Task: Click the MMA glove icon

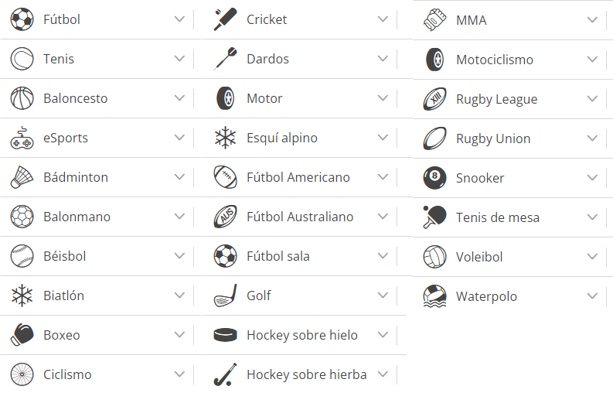Action: pyautogui.click(x=434, y=20)
